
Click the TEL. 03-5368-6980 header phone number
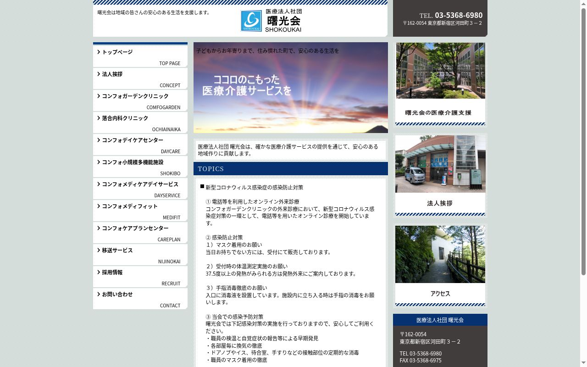(451, 15)
